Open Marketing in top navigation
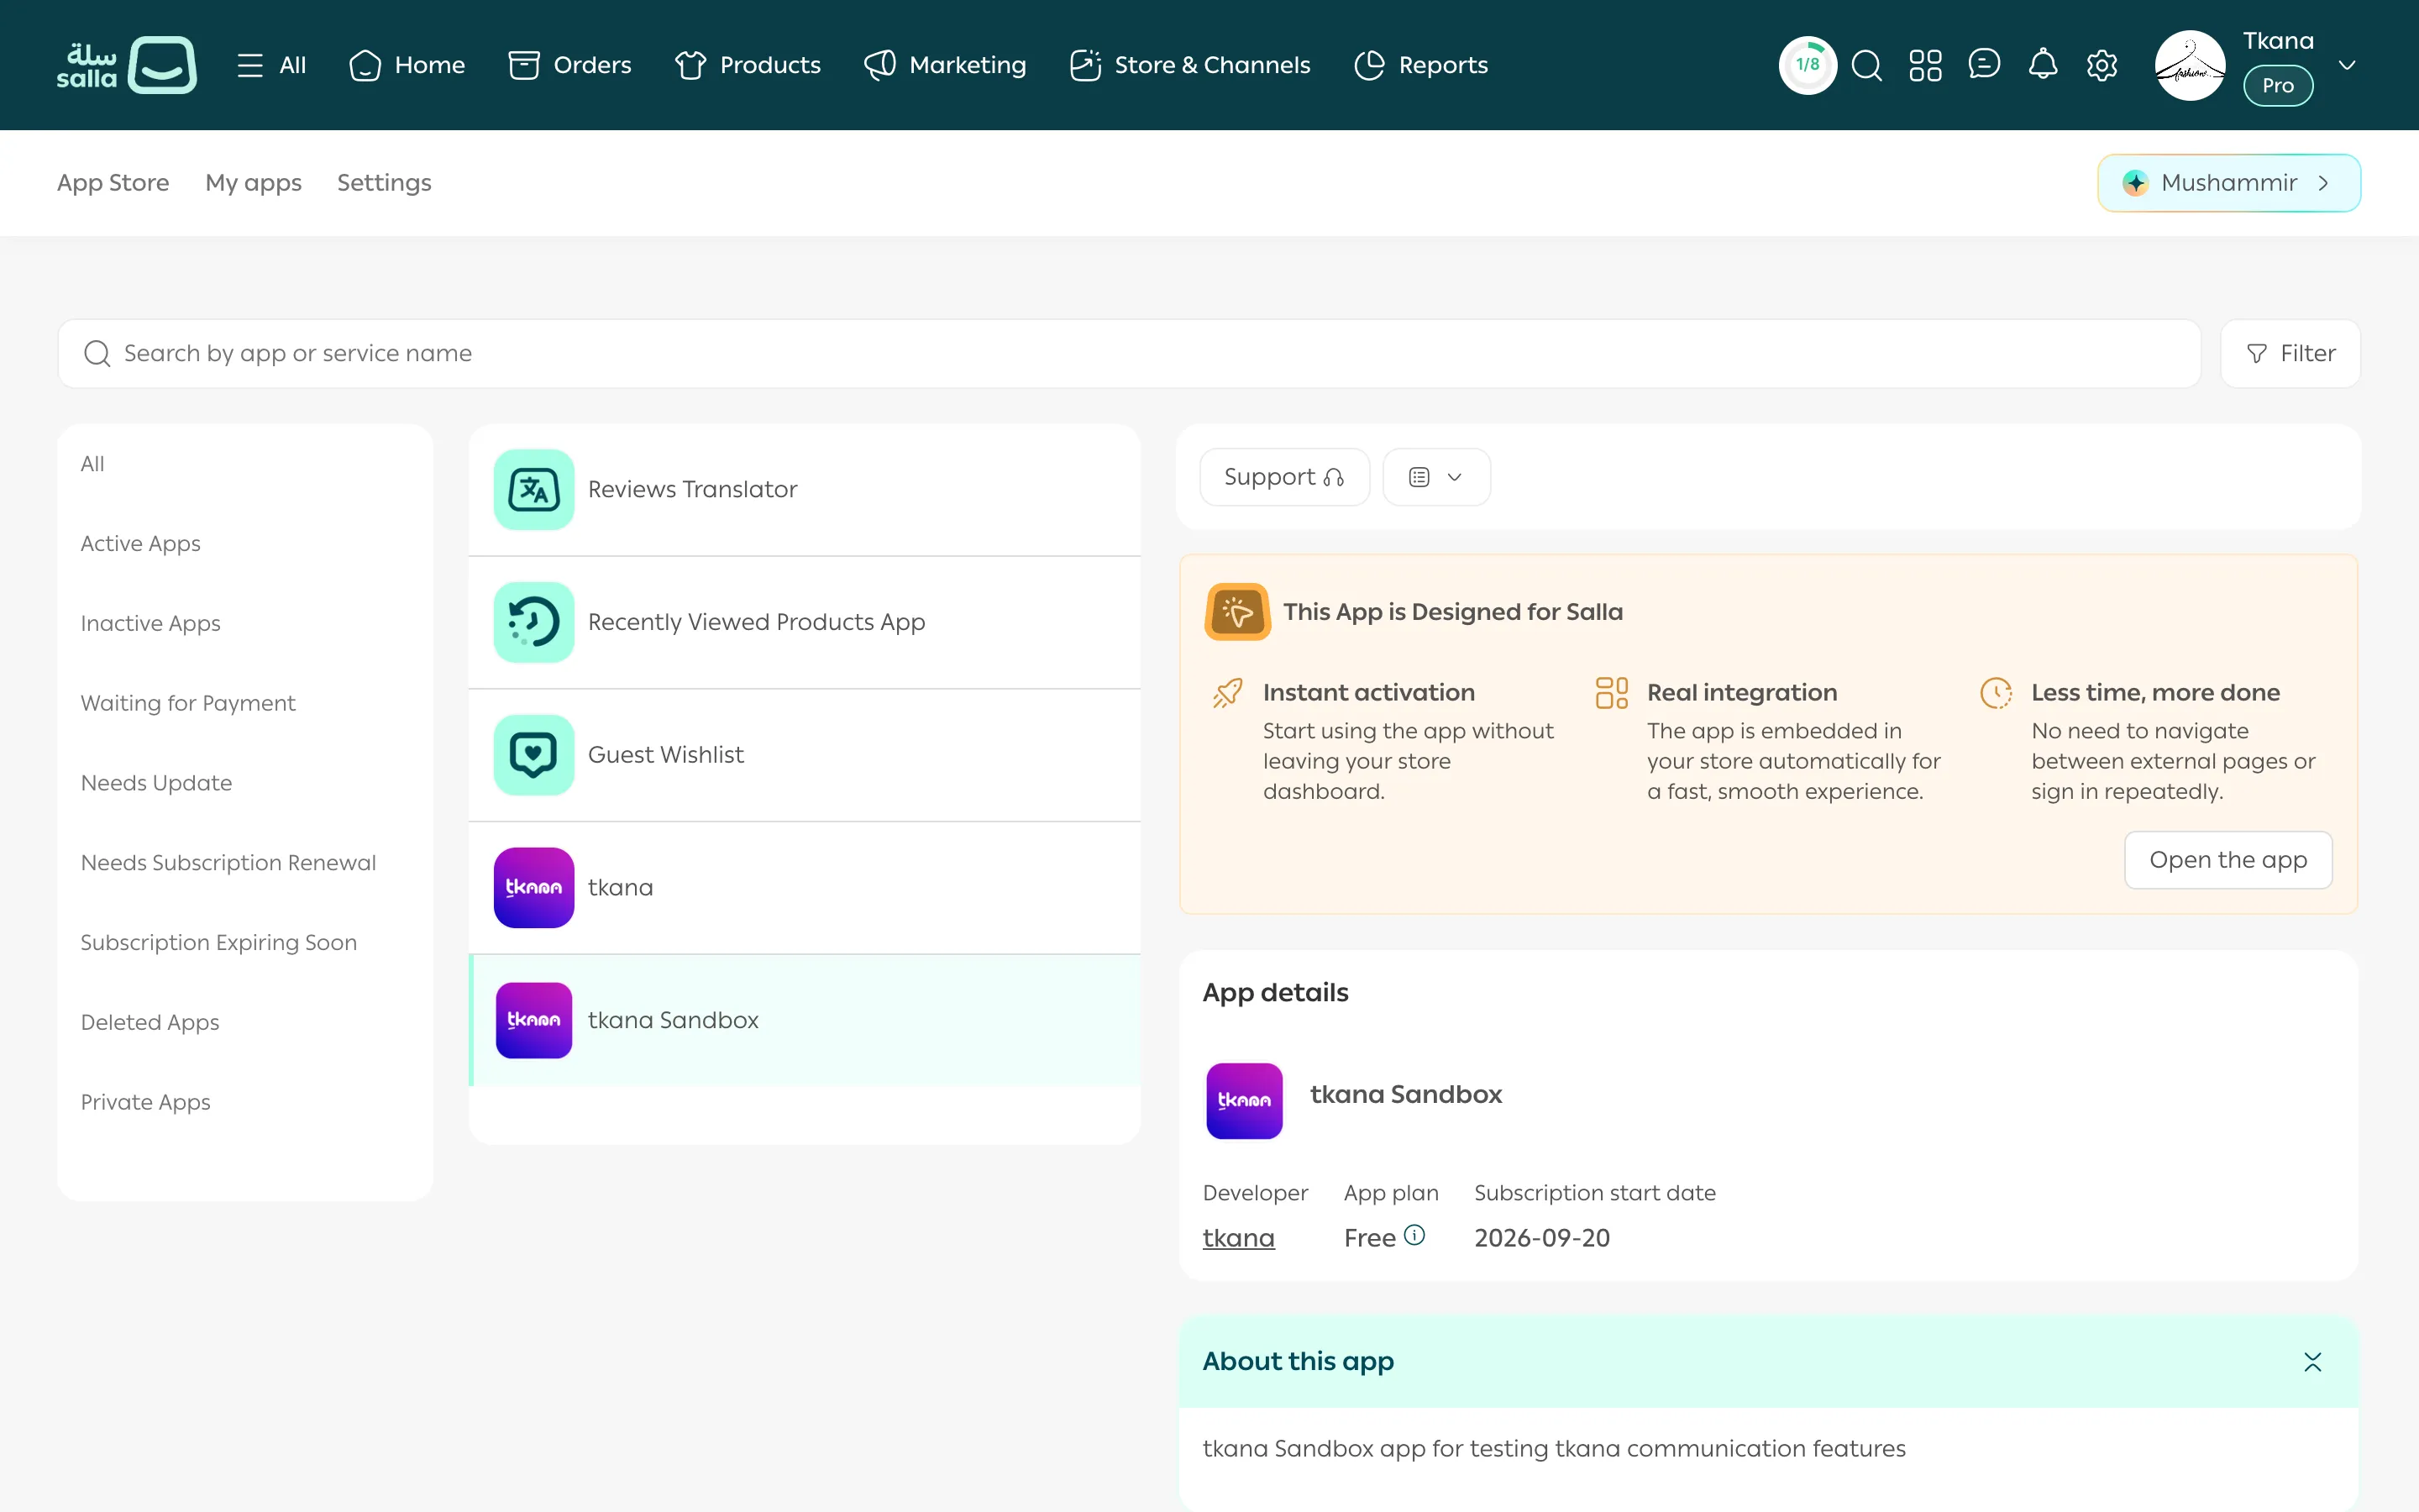2419x1512 pixels. [x=946, y=65]
